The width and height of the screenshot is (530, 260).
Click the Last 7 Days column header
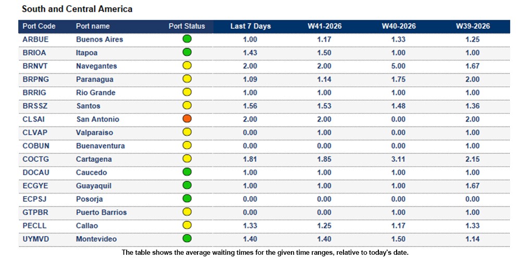[251, 27]
